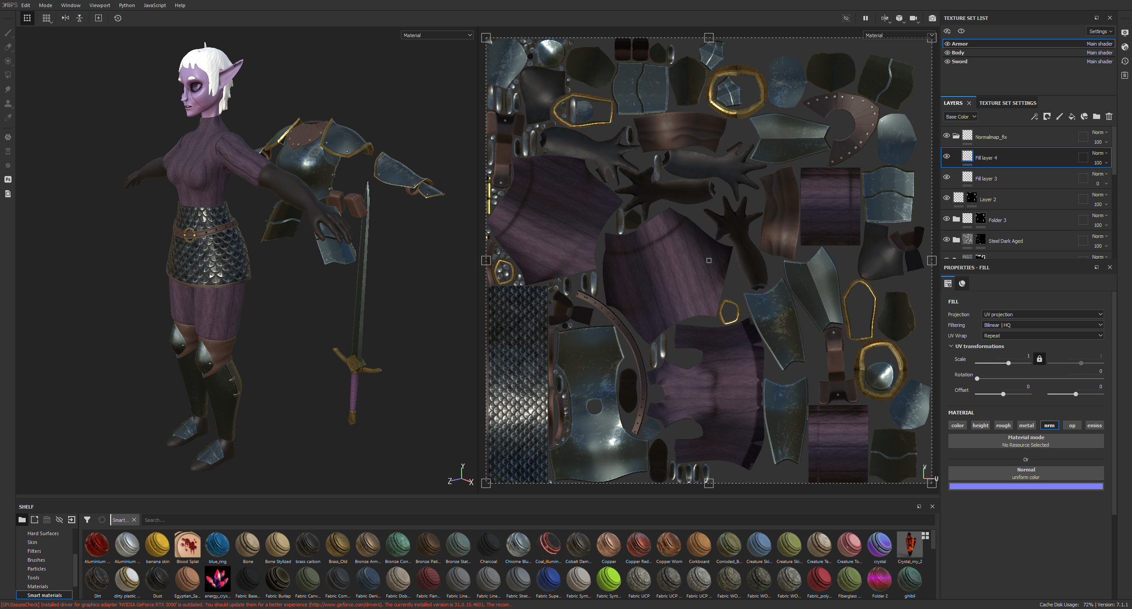Toggle the rough material channel button

tap(1003, 425)
